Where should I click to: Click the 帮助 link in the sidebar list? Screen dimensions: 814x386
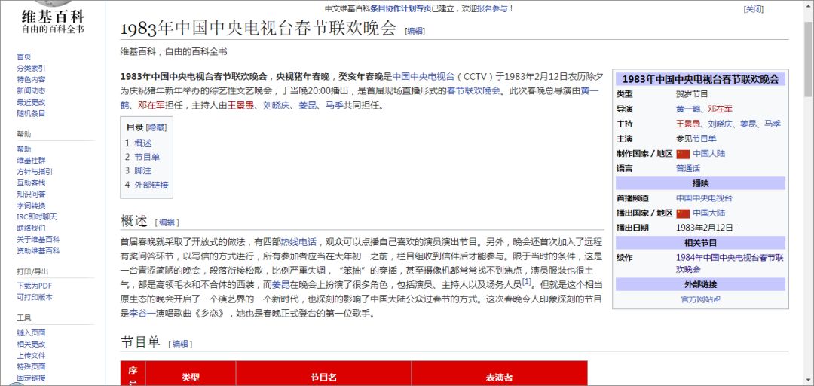click(24, 149)
